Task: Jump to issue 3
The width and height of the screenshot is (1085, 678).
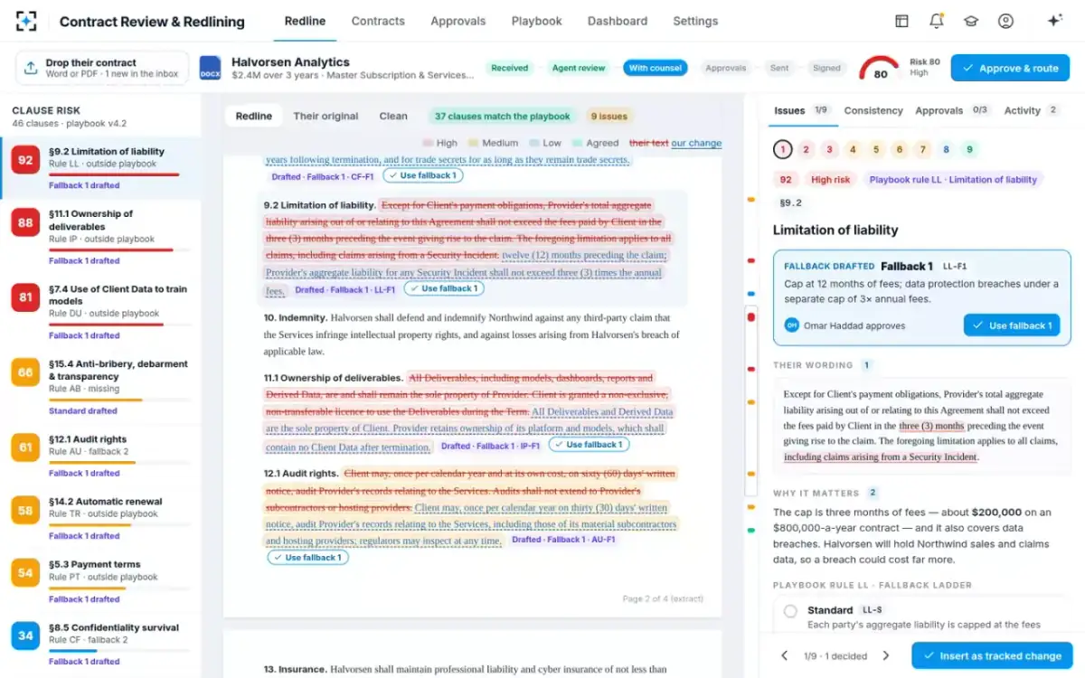Action: click(829, 150)
